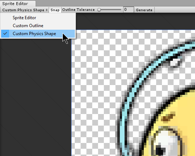Viewport: 195px width, 156px height.
Task: Open the Custom Physics Shape mode dropdown
Action: (25, 10)
